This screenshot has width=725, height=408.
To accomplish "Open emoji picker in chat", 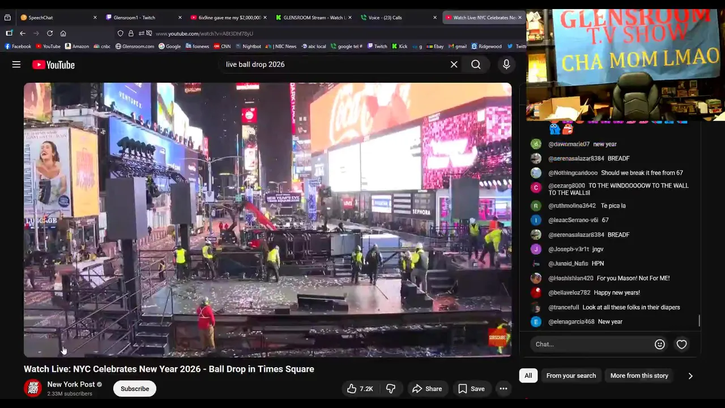I will (660, 344).
